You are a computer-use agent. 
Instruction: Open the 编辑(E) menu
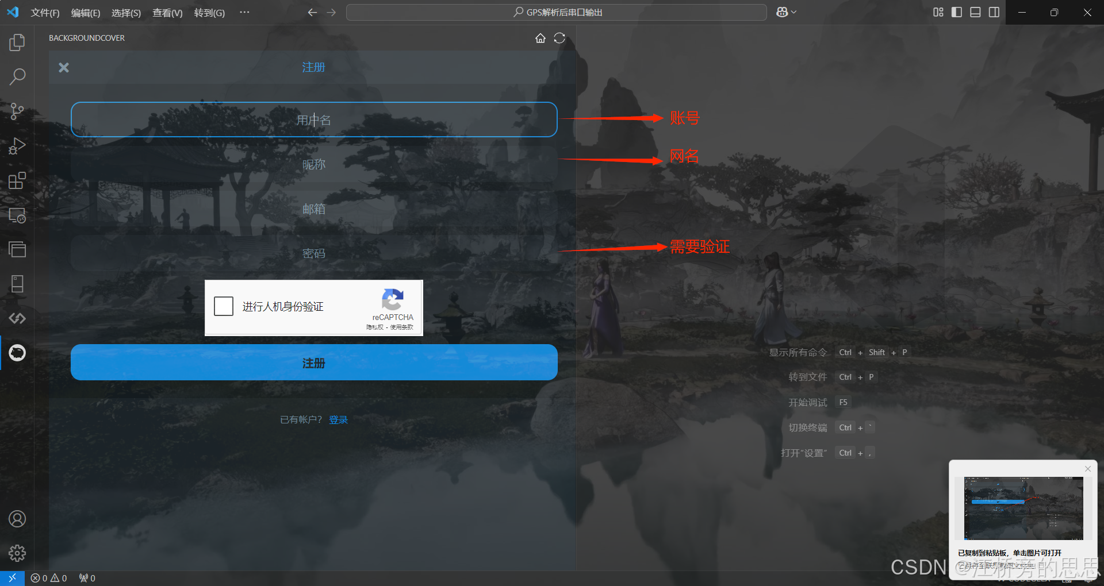pos(86,13)
